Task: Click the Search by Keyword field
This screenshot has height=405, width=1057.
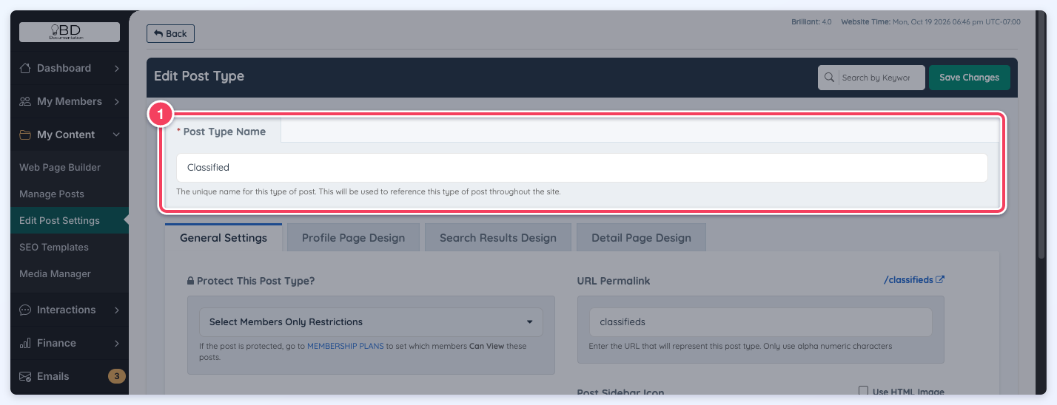Action: 881,78
